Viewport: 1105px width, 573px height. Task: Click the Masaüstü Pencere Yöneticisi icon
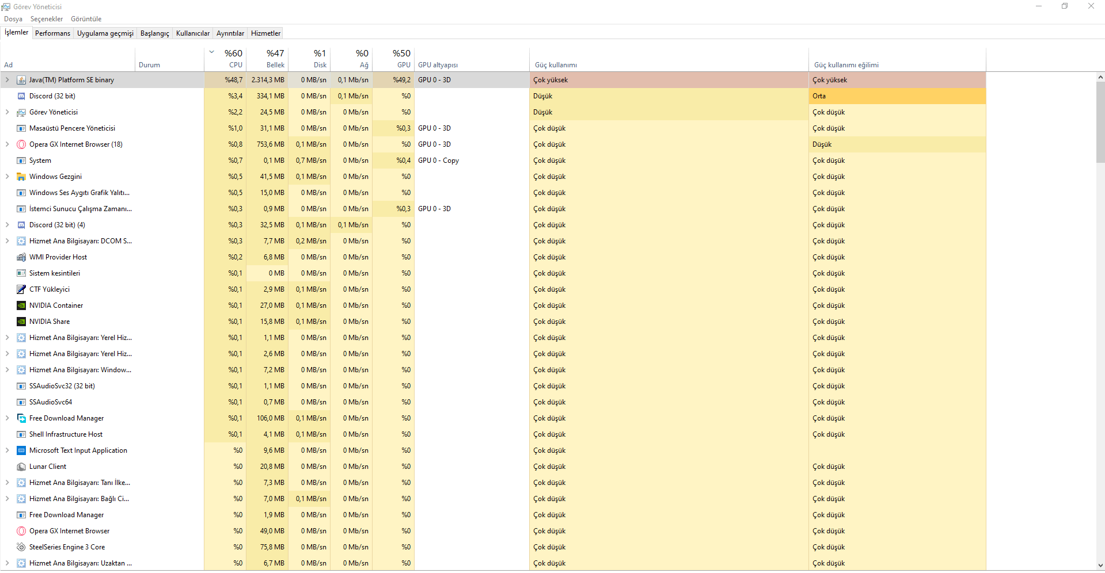click(x=21, y=128)
